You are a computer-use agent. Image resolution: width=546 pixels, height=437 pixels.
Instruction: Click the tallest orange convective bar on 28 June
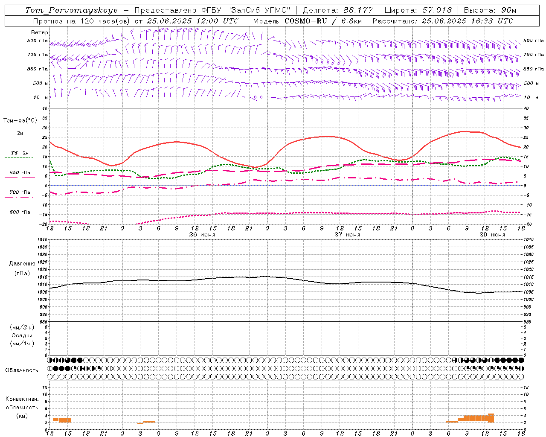click(491, 418)
